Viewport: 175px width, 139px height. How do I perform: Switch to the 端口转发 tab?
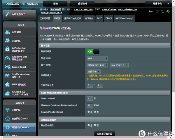(x=89, y=18)
